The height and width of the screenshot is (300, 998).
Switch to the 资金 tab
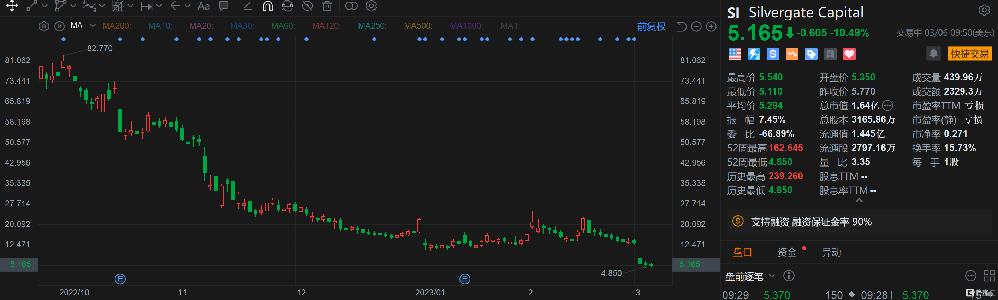point(787,252)
